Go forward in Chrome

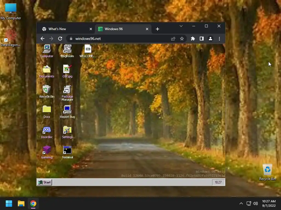coord(51,39)
